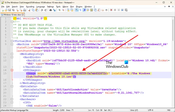Open the Function List panel icon
The image size is (175, 112).
point(99,10)
